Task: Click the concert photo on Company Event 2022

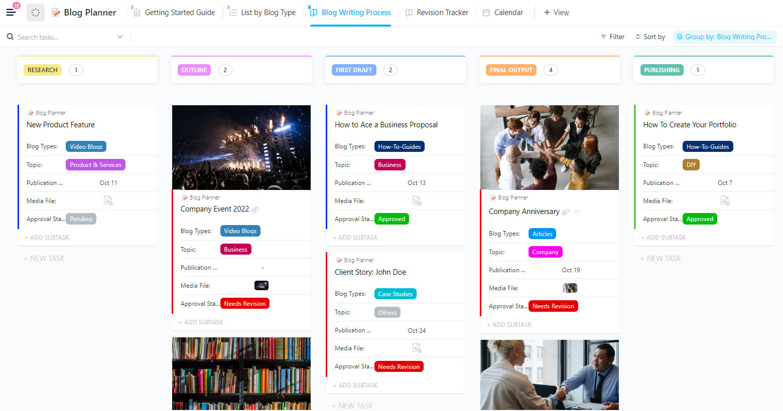Action: [x=241, y=147]
